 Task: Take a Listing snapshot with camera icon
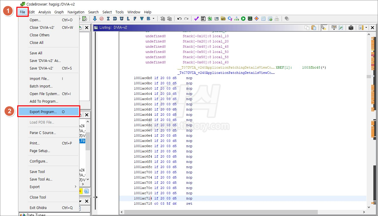coord(351,28)
